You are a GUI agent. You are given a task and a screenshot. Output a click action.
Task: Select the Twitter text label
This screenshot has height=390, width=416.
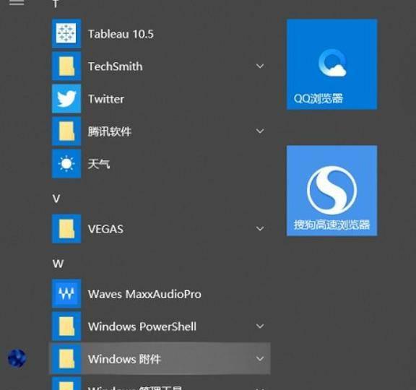click(106, 99)
